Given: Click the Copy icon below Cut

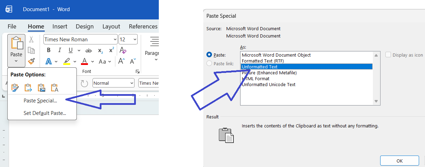Looking at the screenshot, I should 31,51.
